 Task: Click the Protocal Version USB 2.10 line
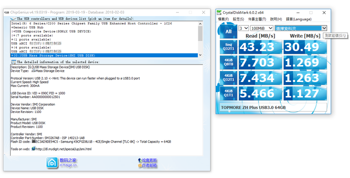(x=75, y=78)
